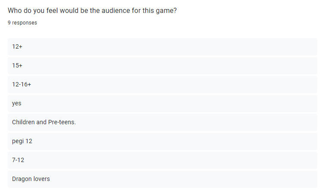Viewport: 322px width, 193px height.
Task: Click the word "feel" in the question title
Action: (45, 11)
